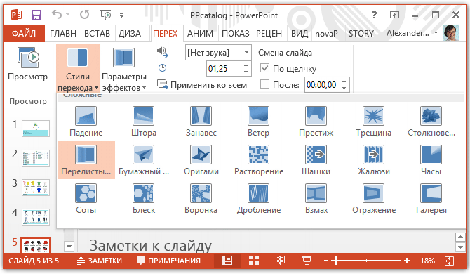Repeat the last action icon
This screenshot has width=470, height=274.
(84, 15)
